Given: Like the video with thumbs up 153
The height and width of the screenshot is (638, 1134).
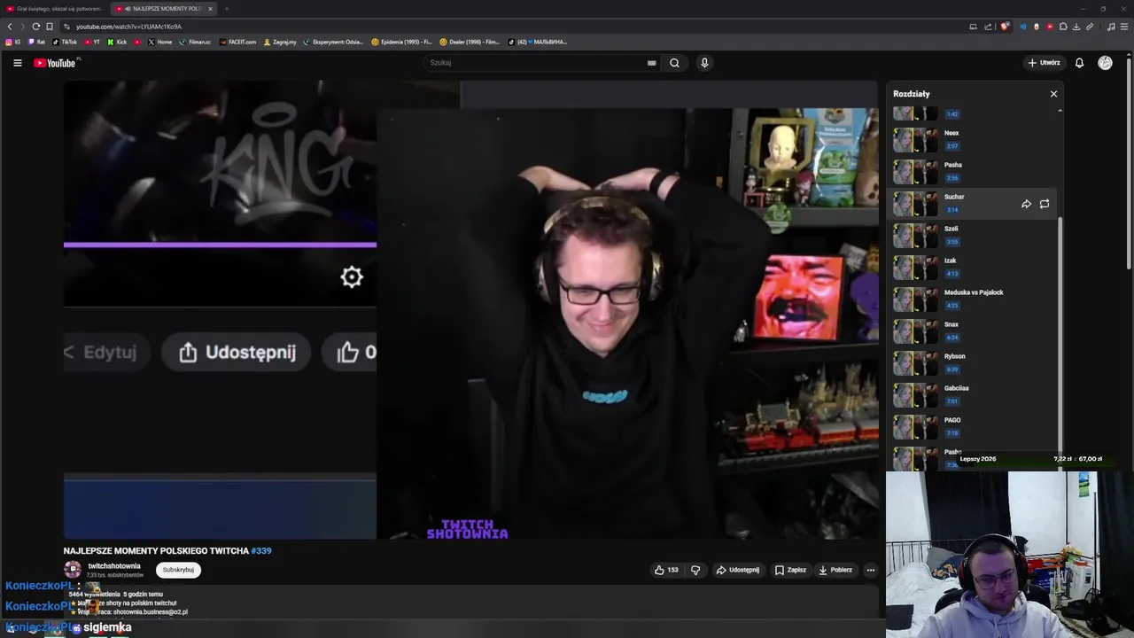Looking at the screenshot, I should 666,570.
